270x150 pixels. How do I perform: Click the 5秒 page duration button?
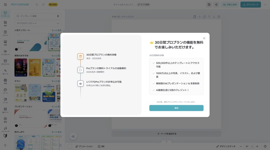[101, 146]
